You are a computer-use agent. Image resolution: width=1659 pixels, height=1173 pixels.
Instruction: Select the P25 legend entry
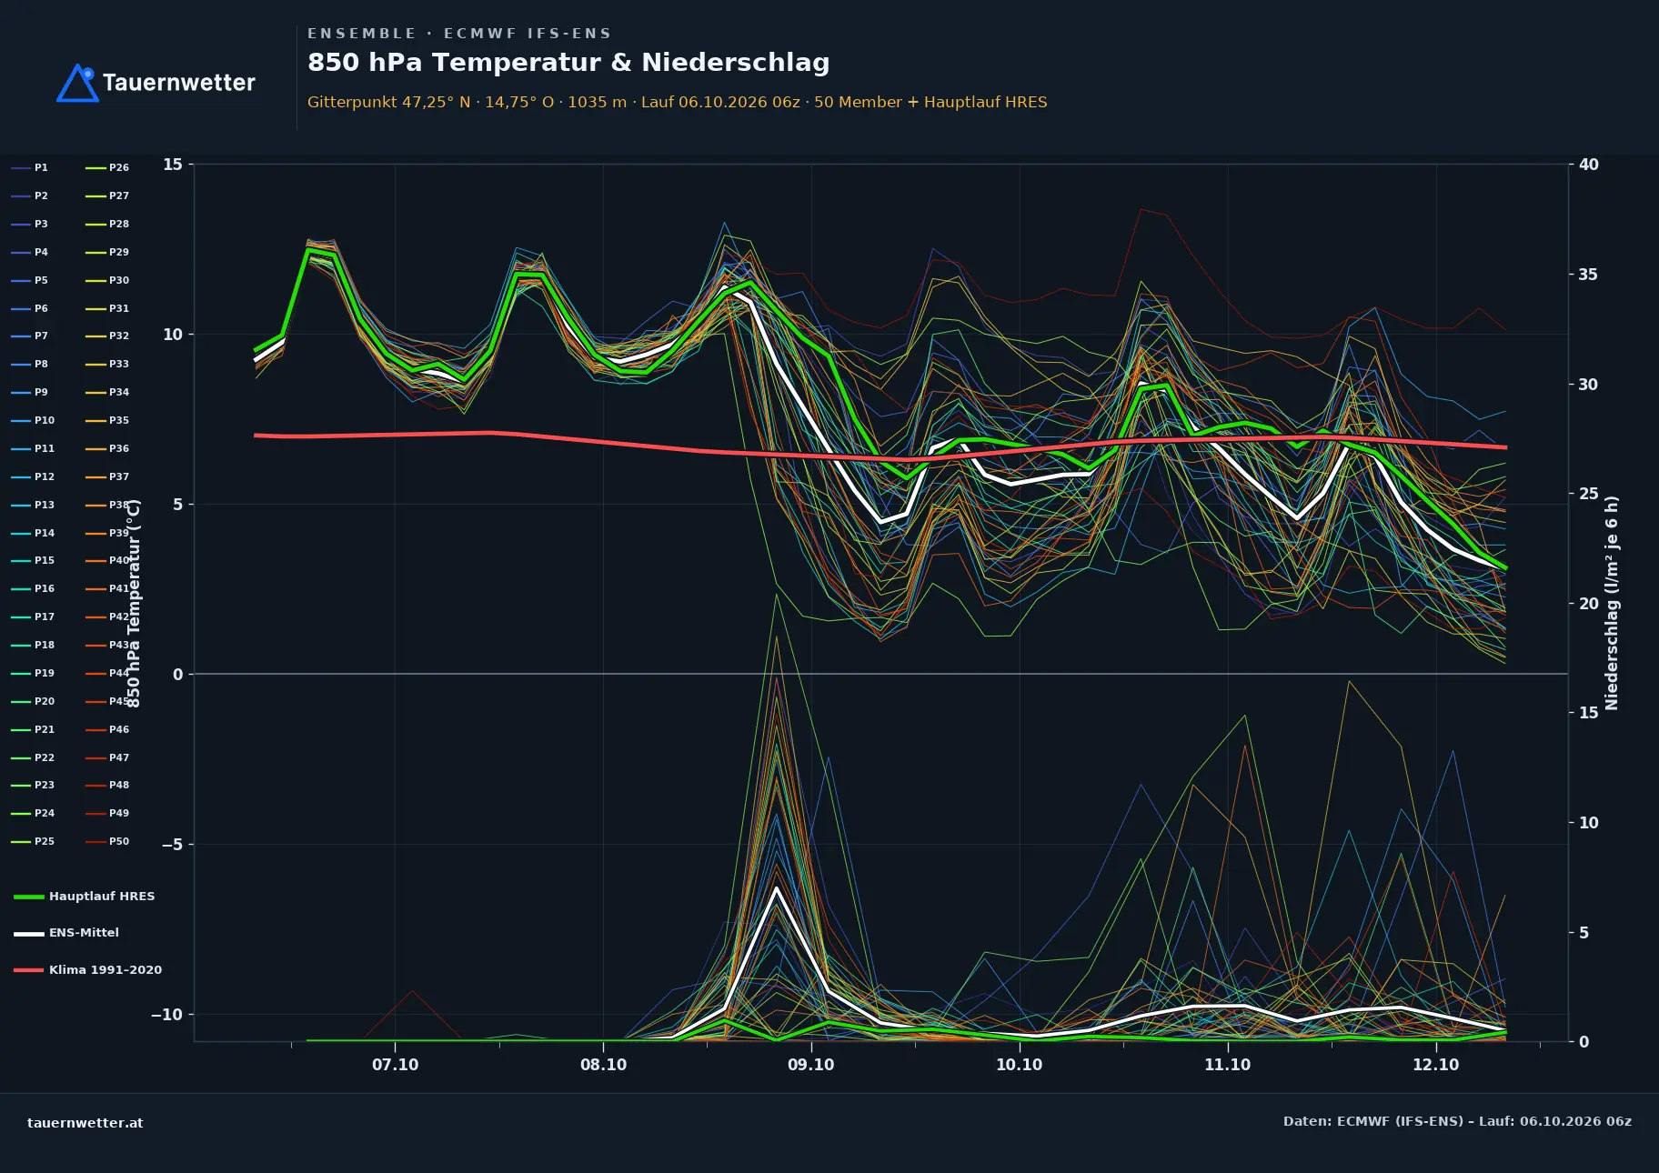coord(33,841)
